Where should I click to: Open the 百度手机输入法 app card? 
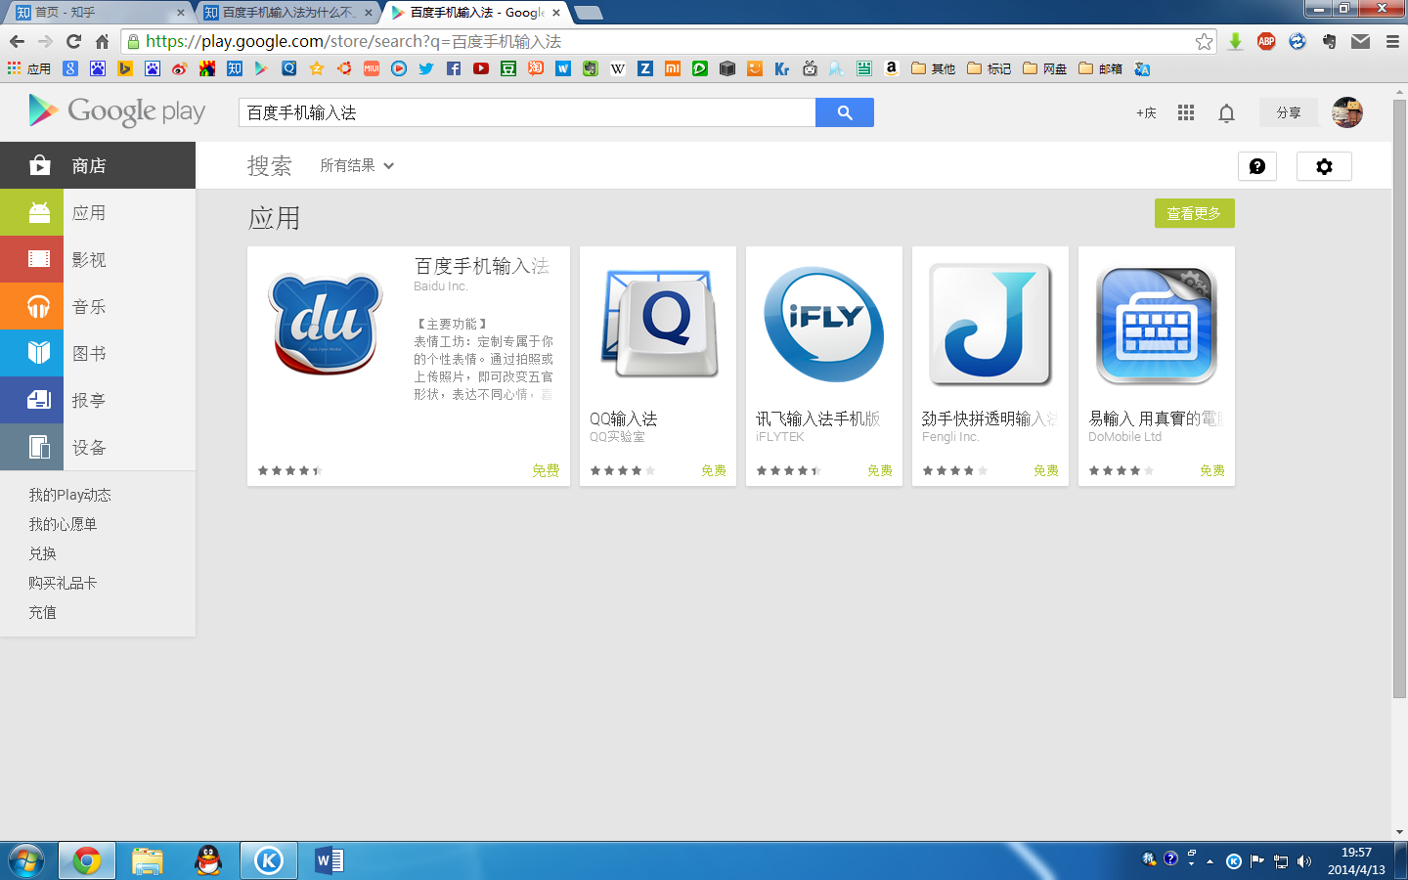point(409,366)
